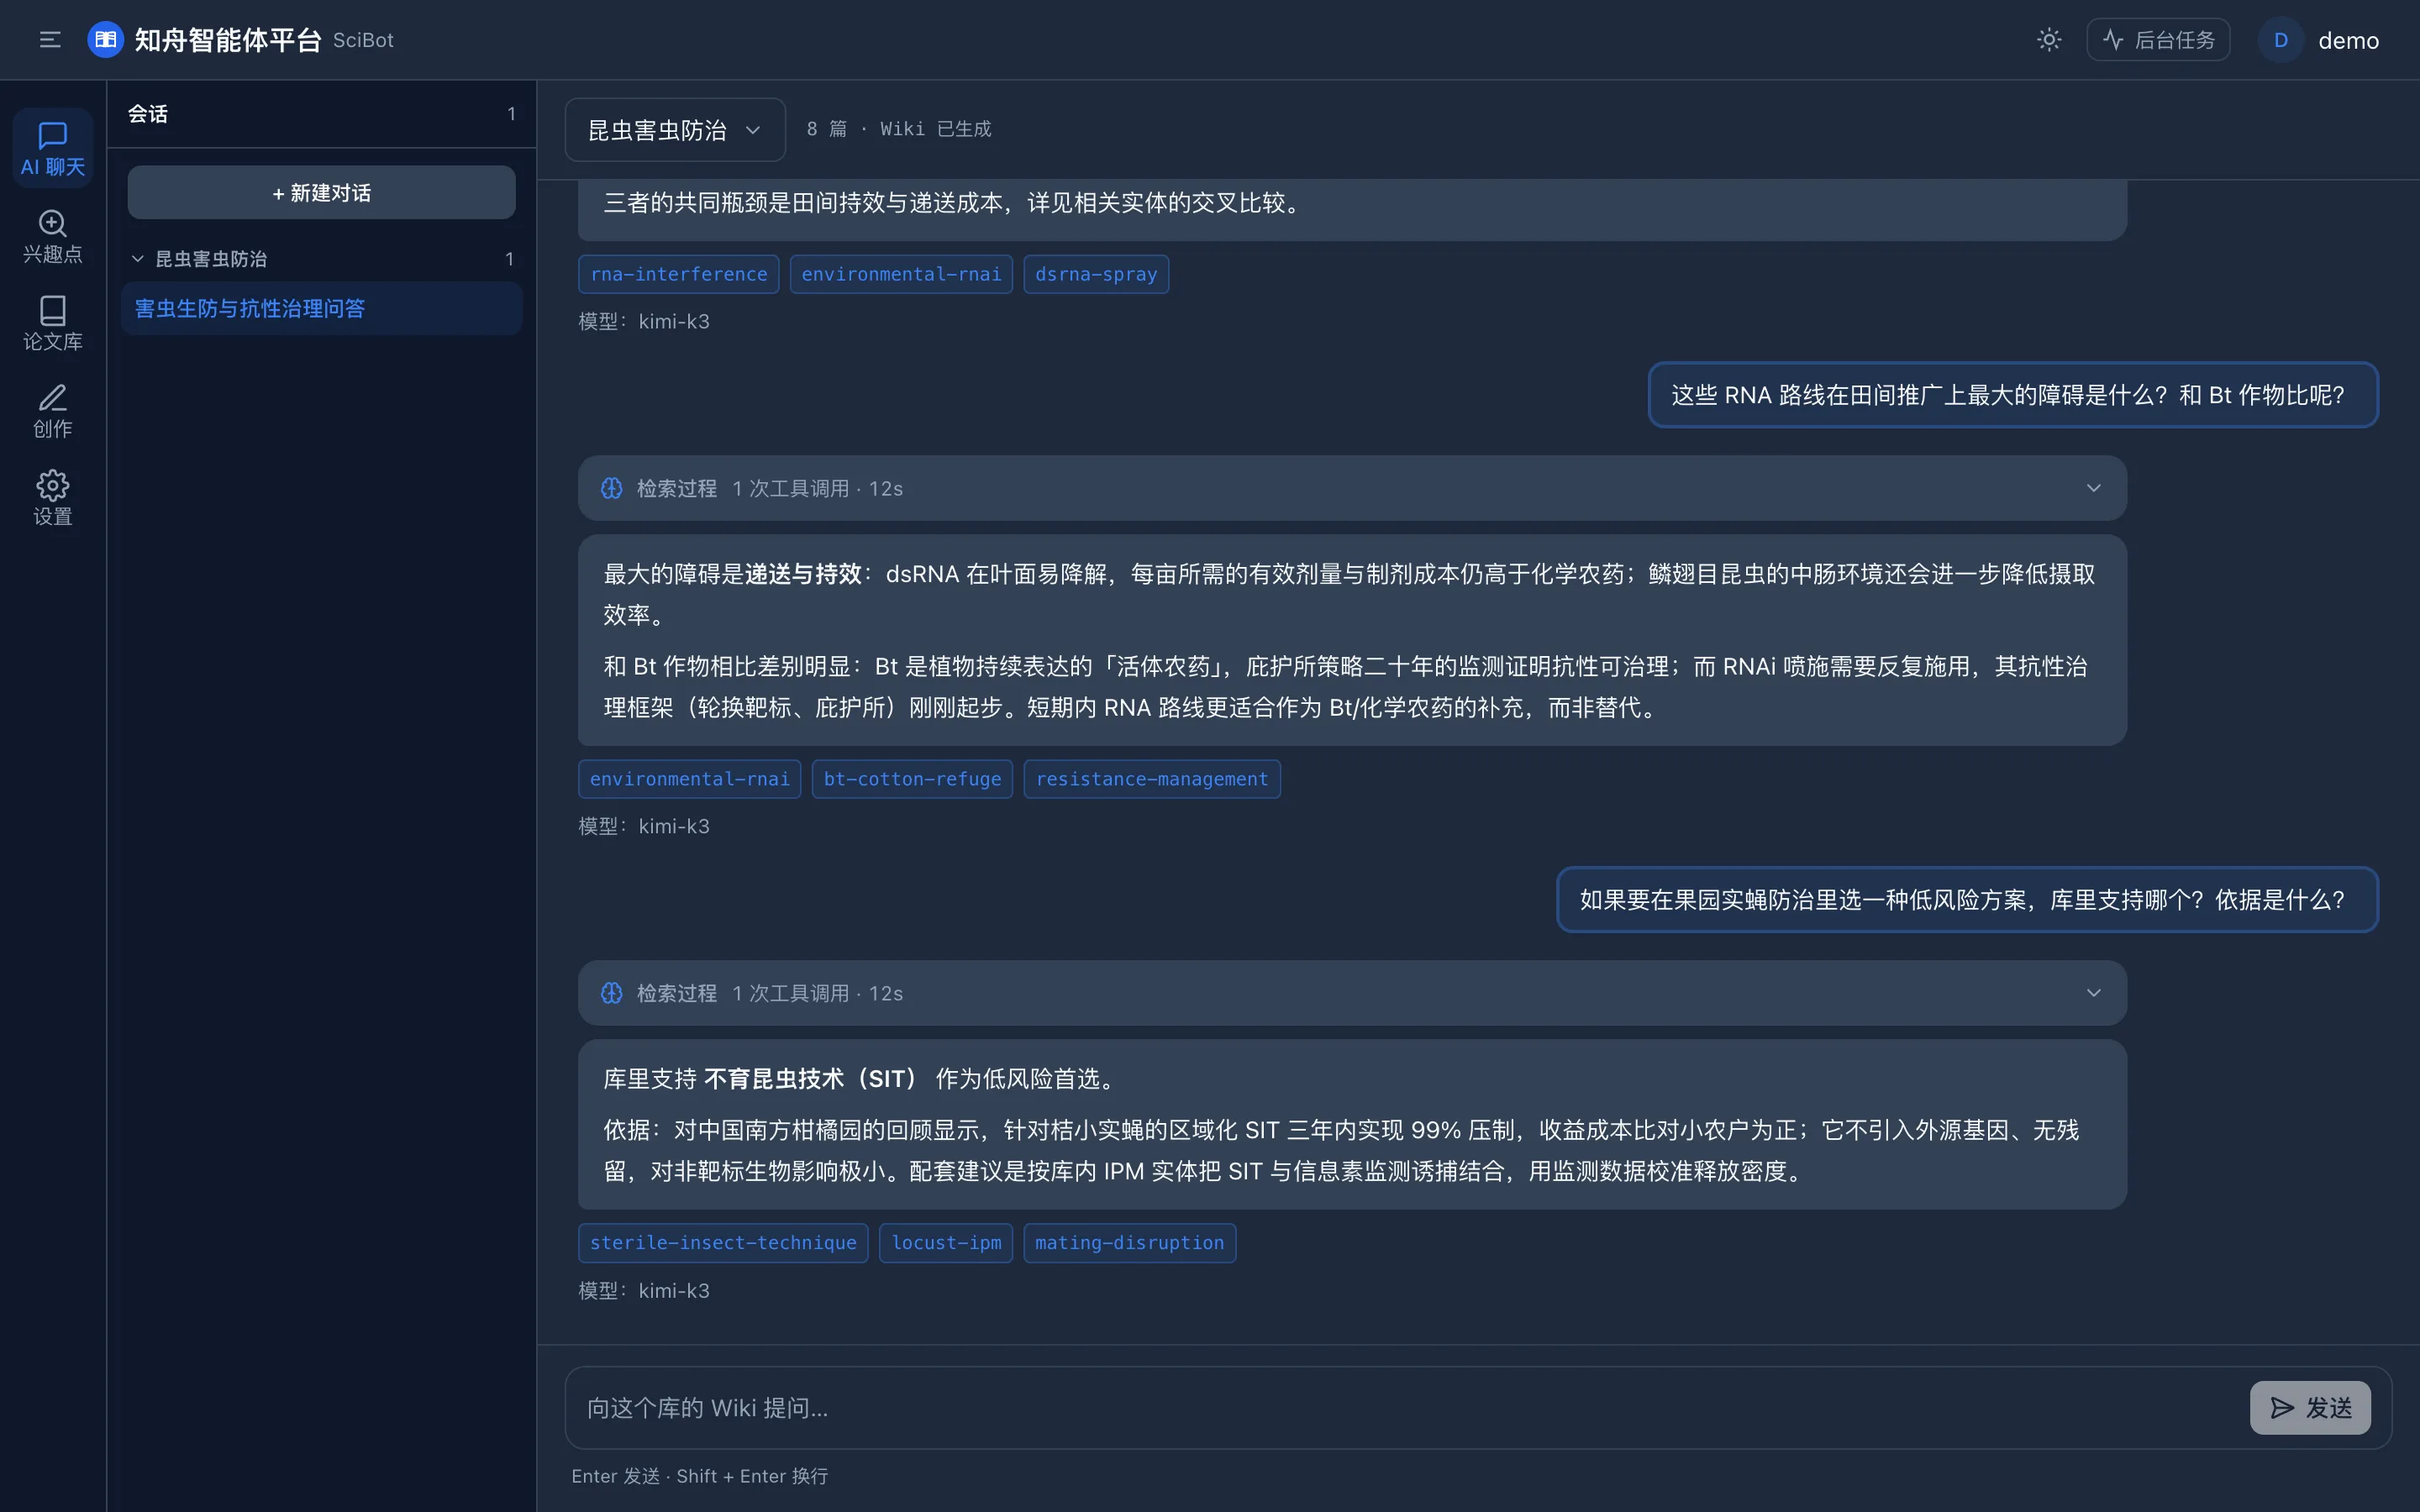Open the mating-disruption wiki tag
Viewport: 2420px width, 1512px height.
click(1129, 1243)
